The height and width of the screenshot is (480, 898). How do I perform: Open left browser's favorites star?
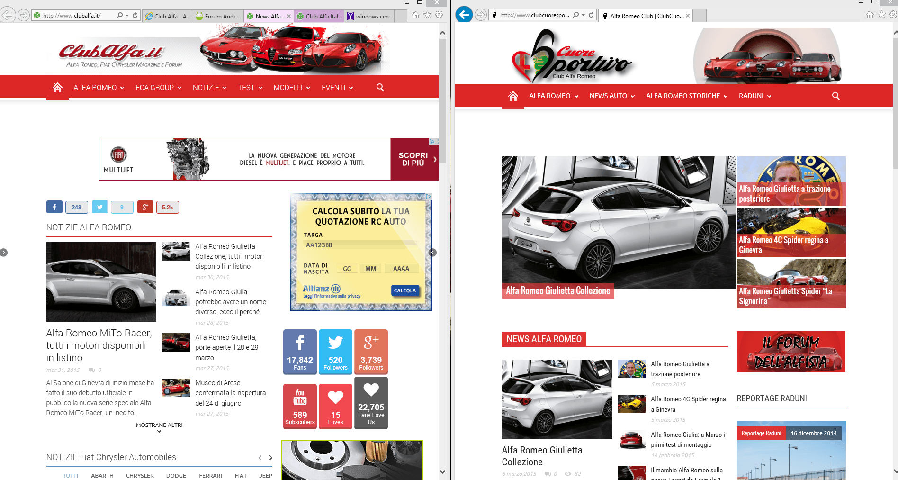427,15
